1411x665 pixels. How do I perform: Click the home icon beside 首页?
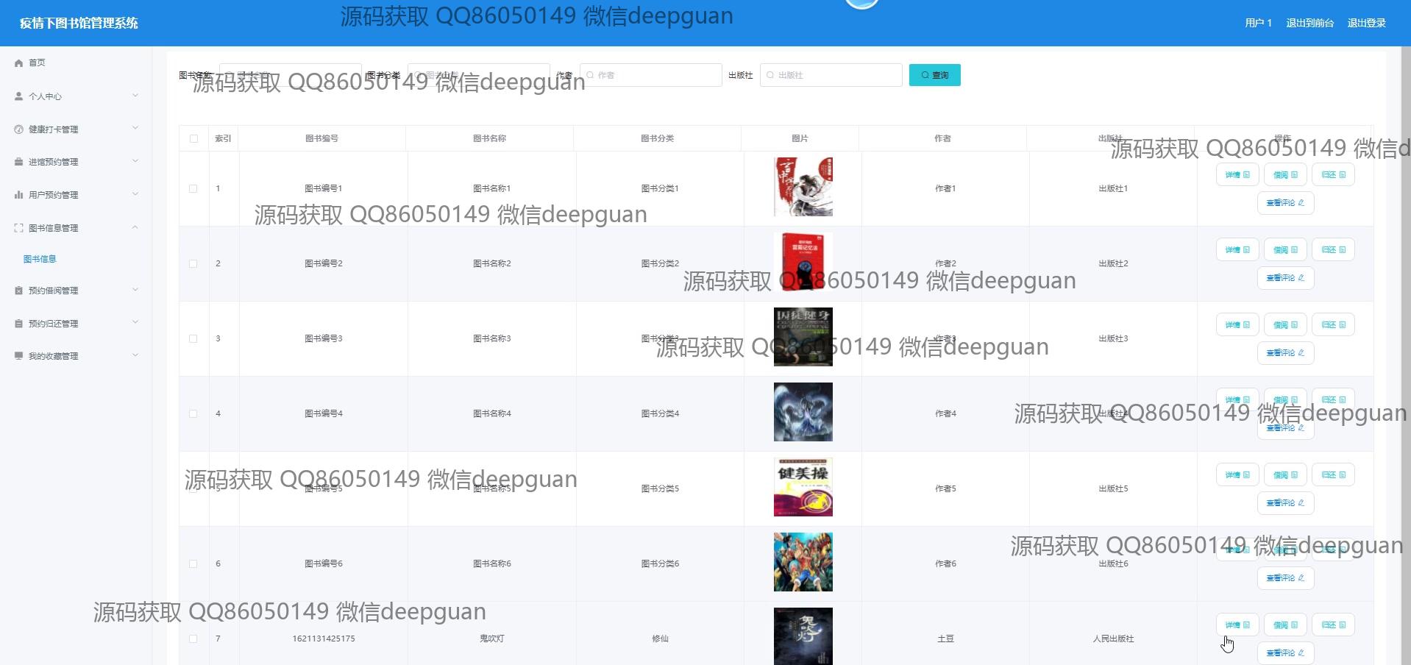point(18,63)
